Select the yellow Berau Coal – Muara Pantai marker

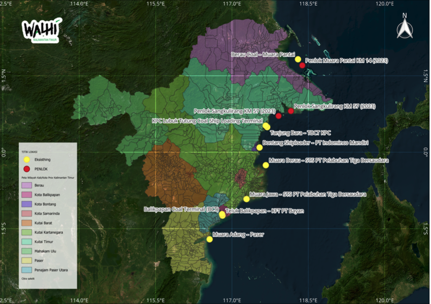tap(298, 59)
